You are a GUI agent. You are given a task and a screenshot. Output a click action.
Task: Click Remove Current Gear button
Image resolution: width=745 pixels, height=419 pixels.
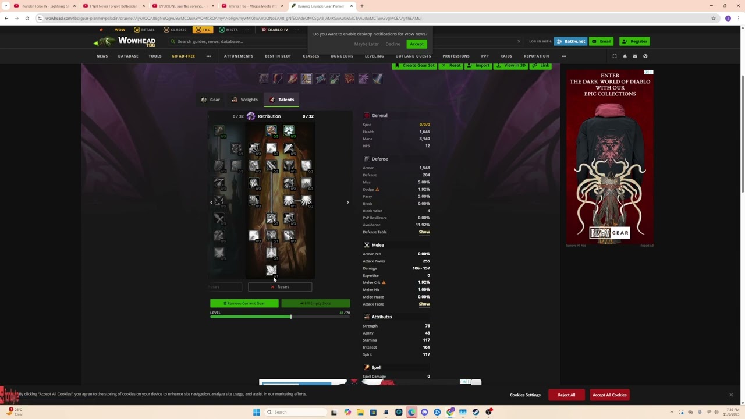coord(244,303)
